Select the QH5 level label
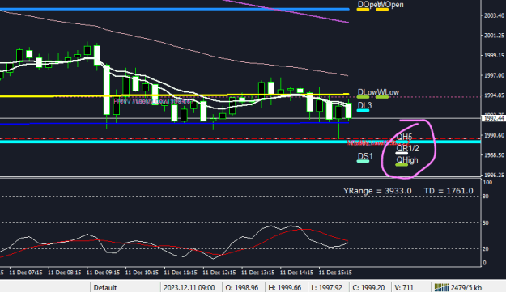 404,137
